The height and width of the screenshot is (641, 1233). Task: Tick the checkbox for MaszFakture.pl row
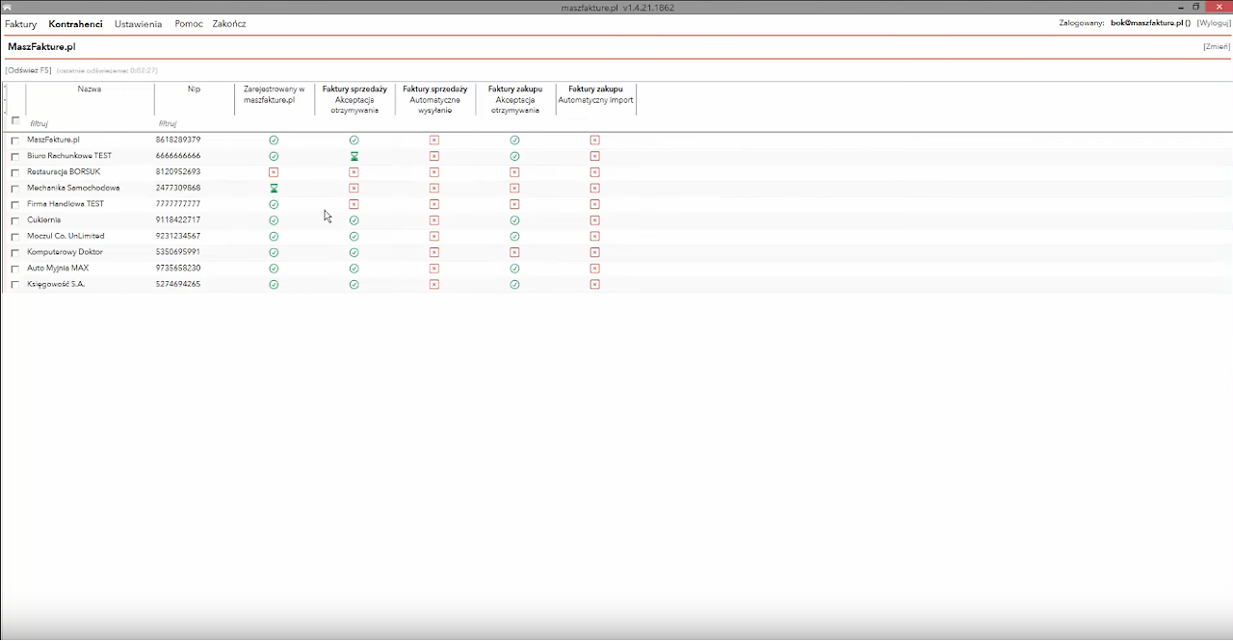point(15,141)
